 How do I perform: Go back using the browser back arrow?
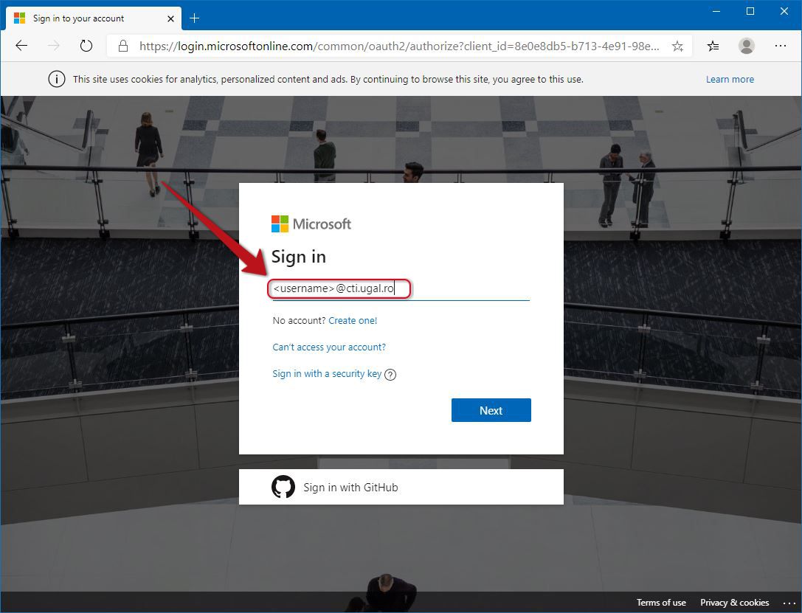(x=21, y=46)
